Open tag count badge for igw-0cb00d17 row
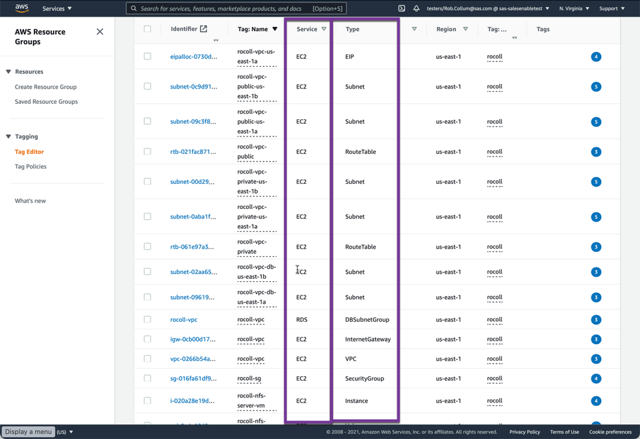Image resolution: width=640 pixels, height=439 pixels. tap(596, 340)
